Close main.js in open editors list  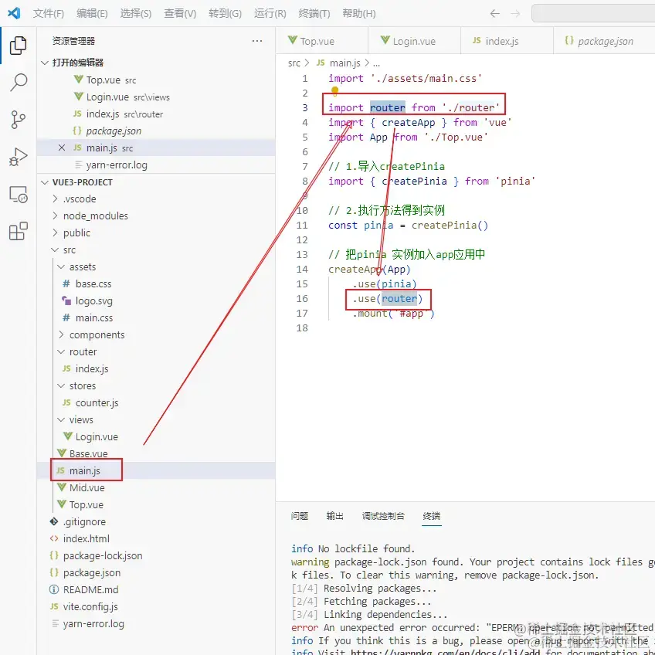pyautogui.click(x=62, y=148)
